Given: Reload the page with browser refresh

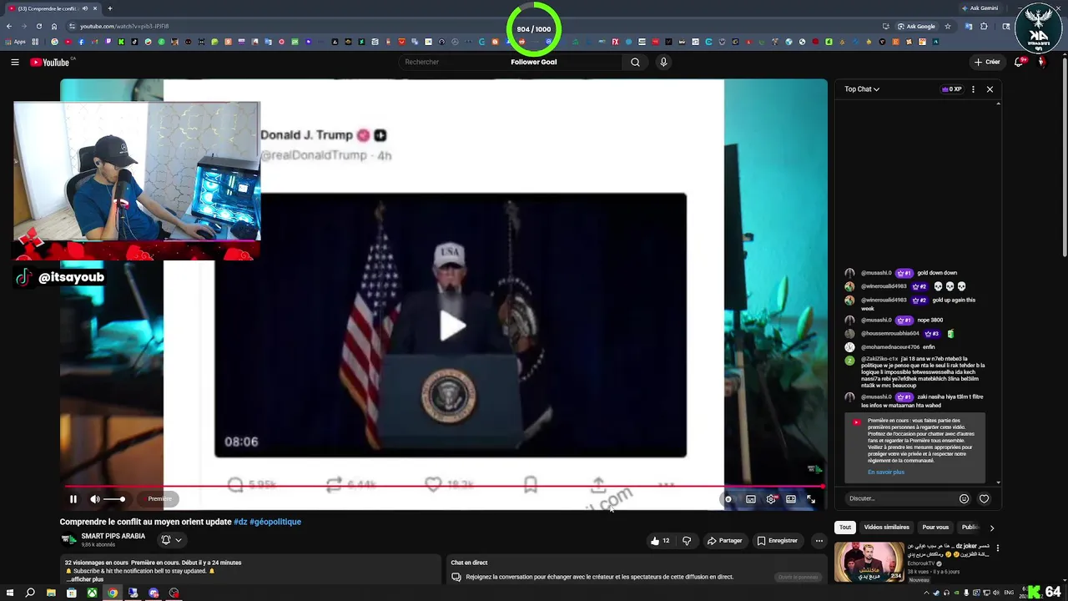Looking at the screenshot, I should (38, 26).
